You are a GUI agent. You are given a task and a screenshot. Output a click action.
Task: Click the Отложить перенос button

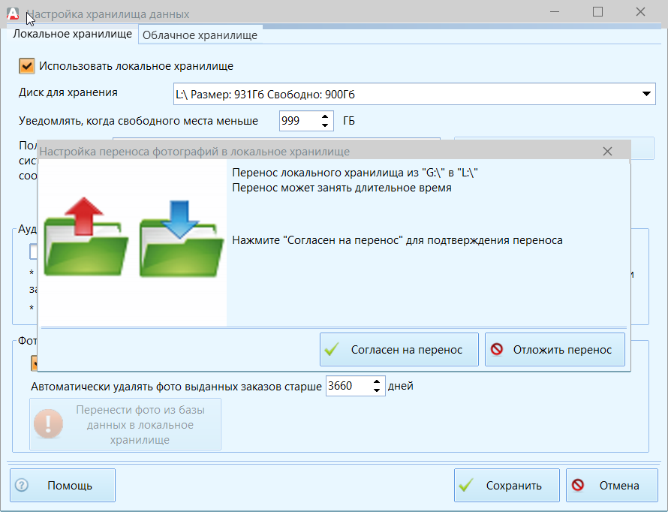(x=555, y=349)
